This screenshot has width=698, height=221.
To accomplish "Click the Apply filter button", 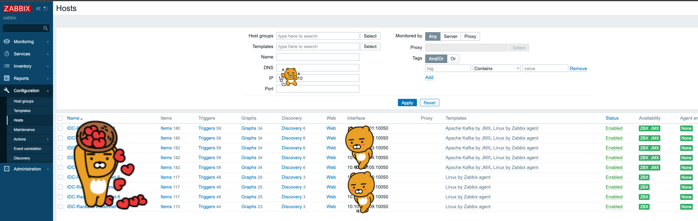I will pyautogui.click(x=407, y=103).
